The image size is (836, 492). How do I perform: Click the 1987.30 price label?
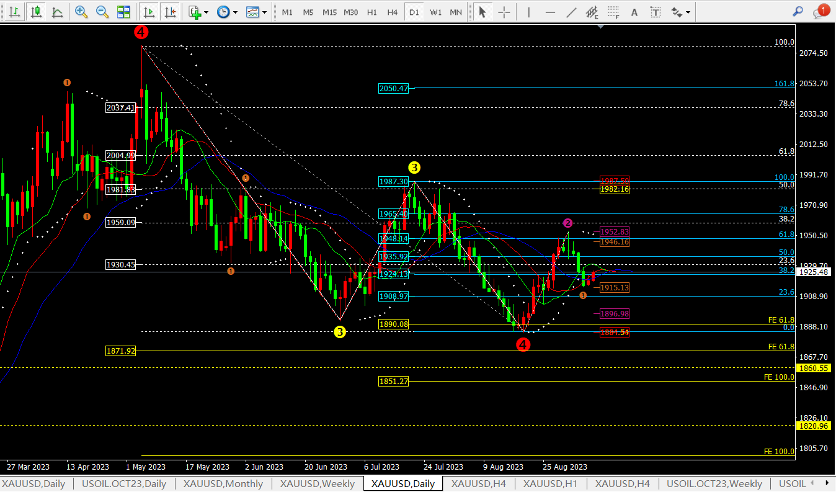[394, 182]
